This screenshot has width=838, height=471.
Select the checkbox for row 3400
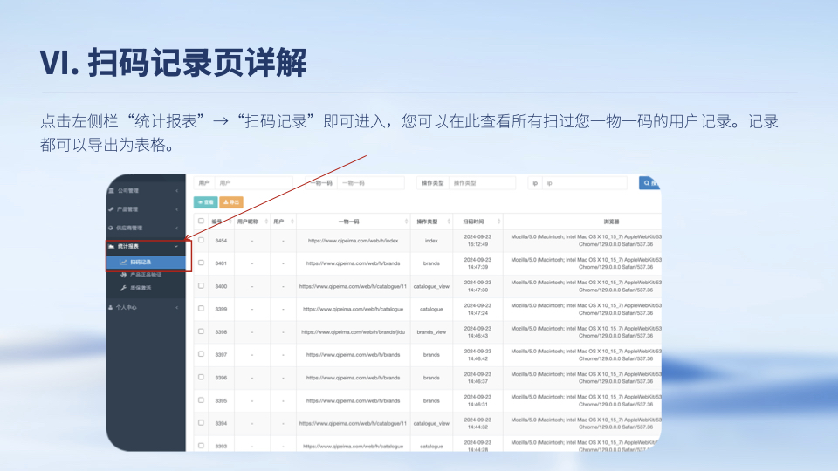(x=201, y=285)
